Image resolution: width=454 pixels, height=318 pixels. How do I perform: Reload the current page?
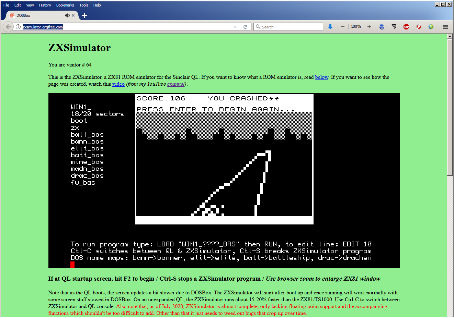pos(245,27)
